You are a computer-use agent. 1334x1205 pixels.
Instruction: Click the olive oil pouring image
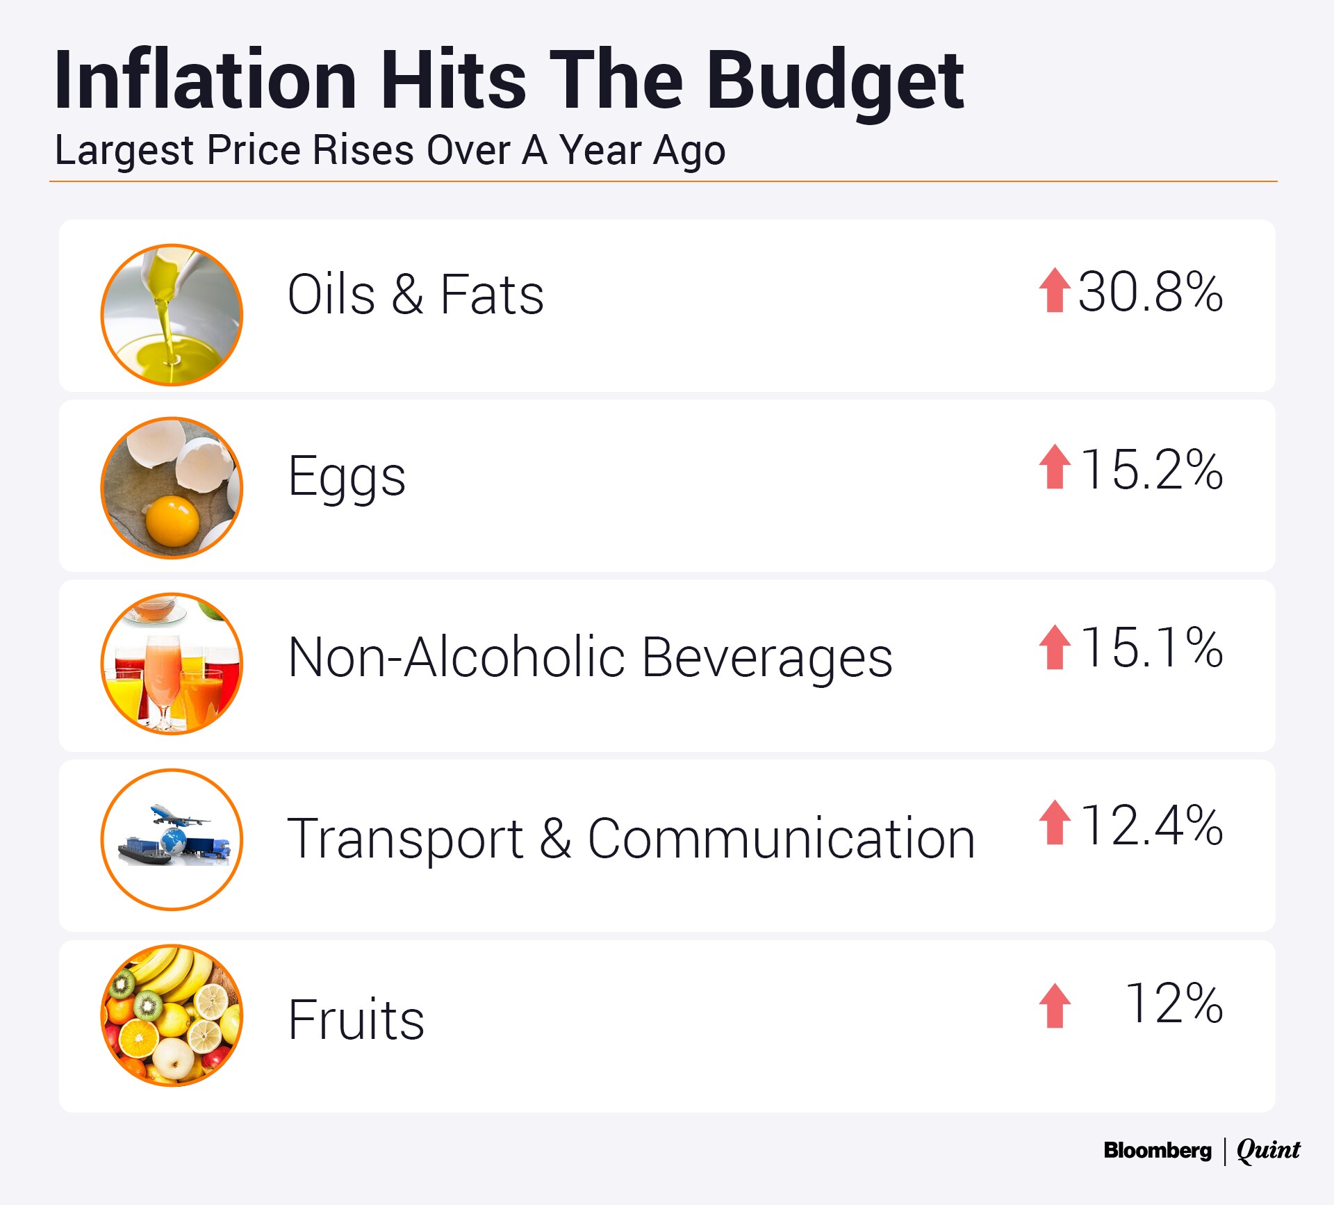pos(172,315)
